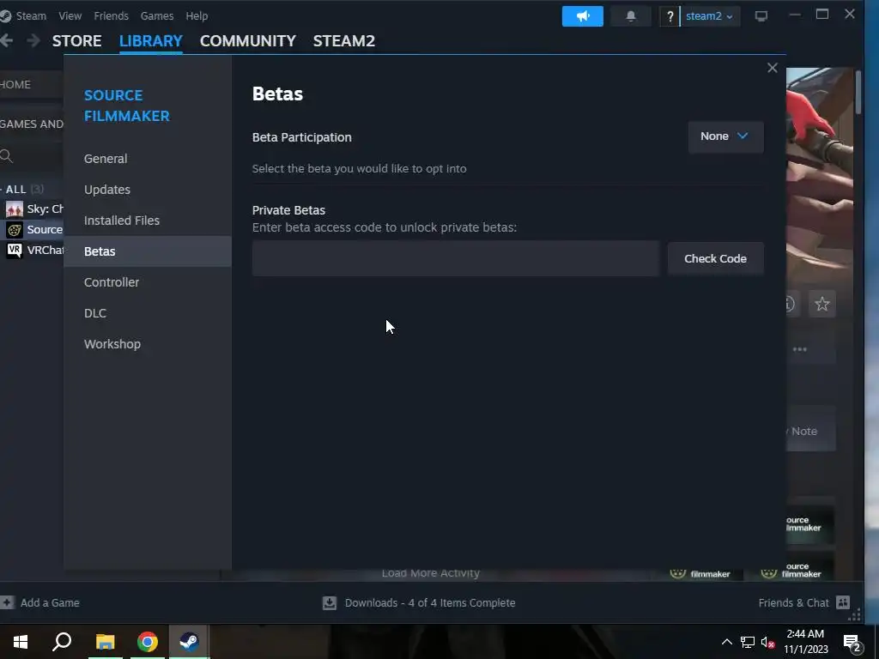Screen dimensions: 879x659
Task: Click the Add a Game plus icon
Action: 7,603
